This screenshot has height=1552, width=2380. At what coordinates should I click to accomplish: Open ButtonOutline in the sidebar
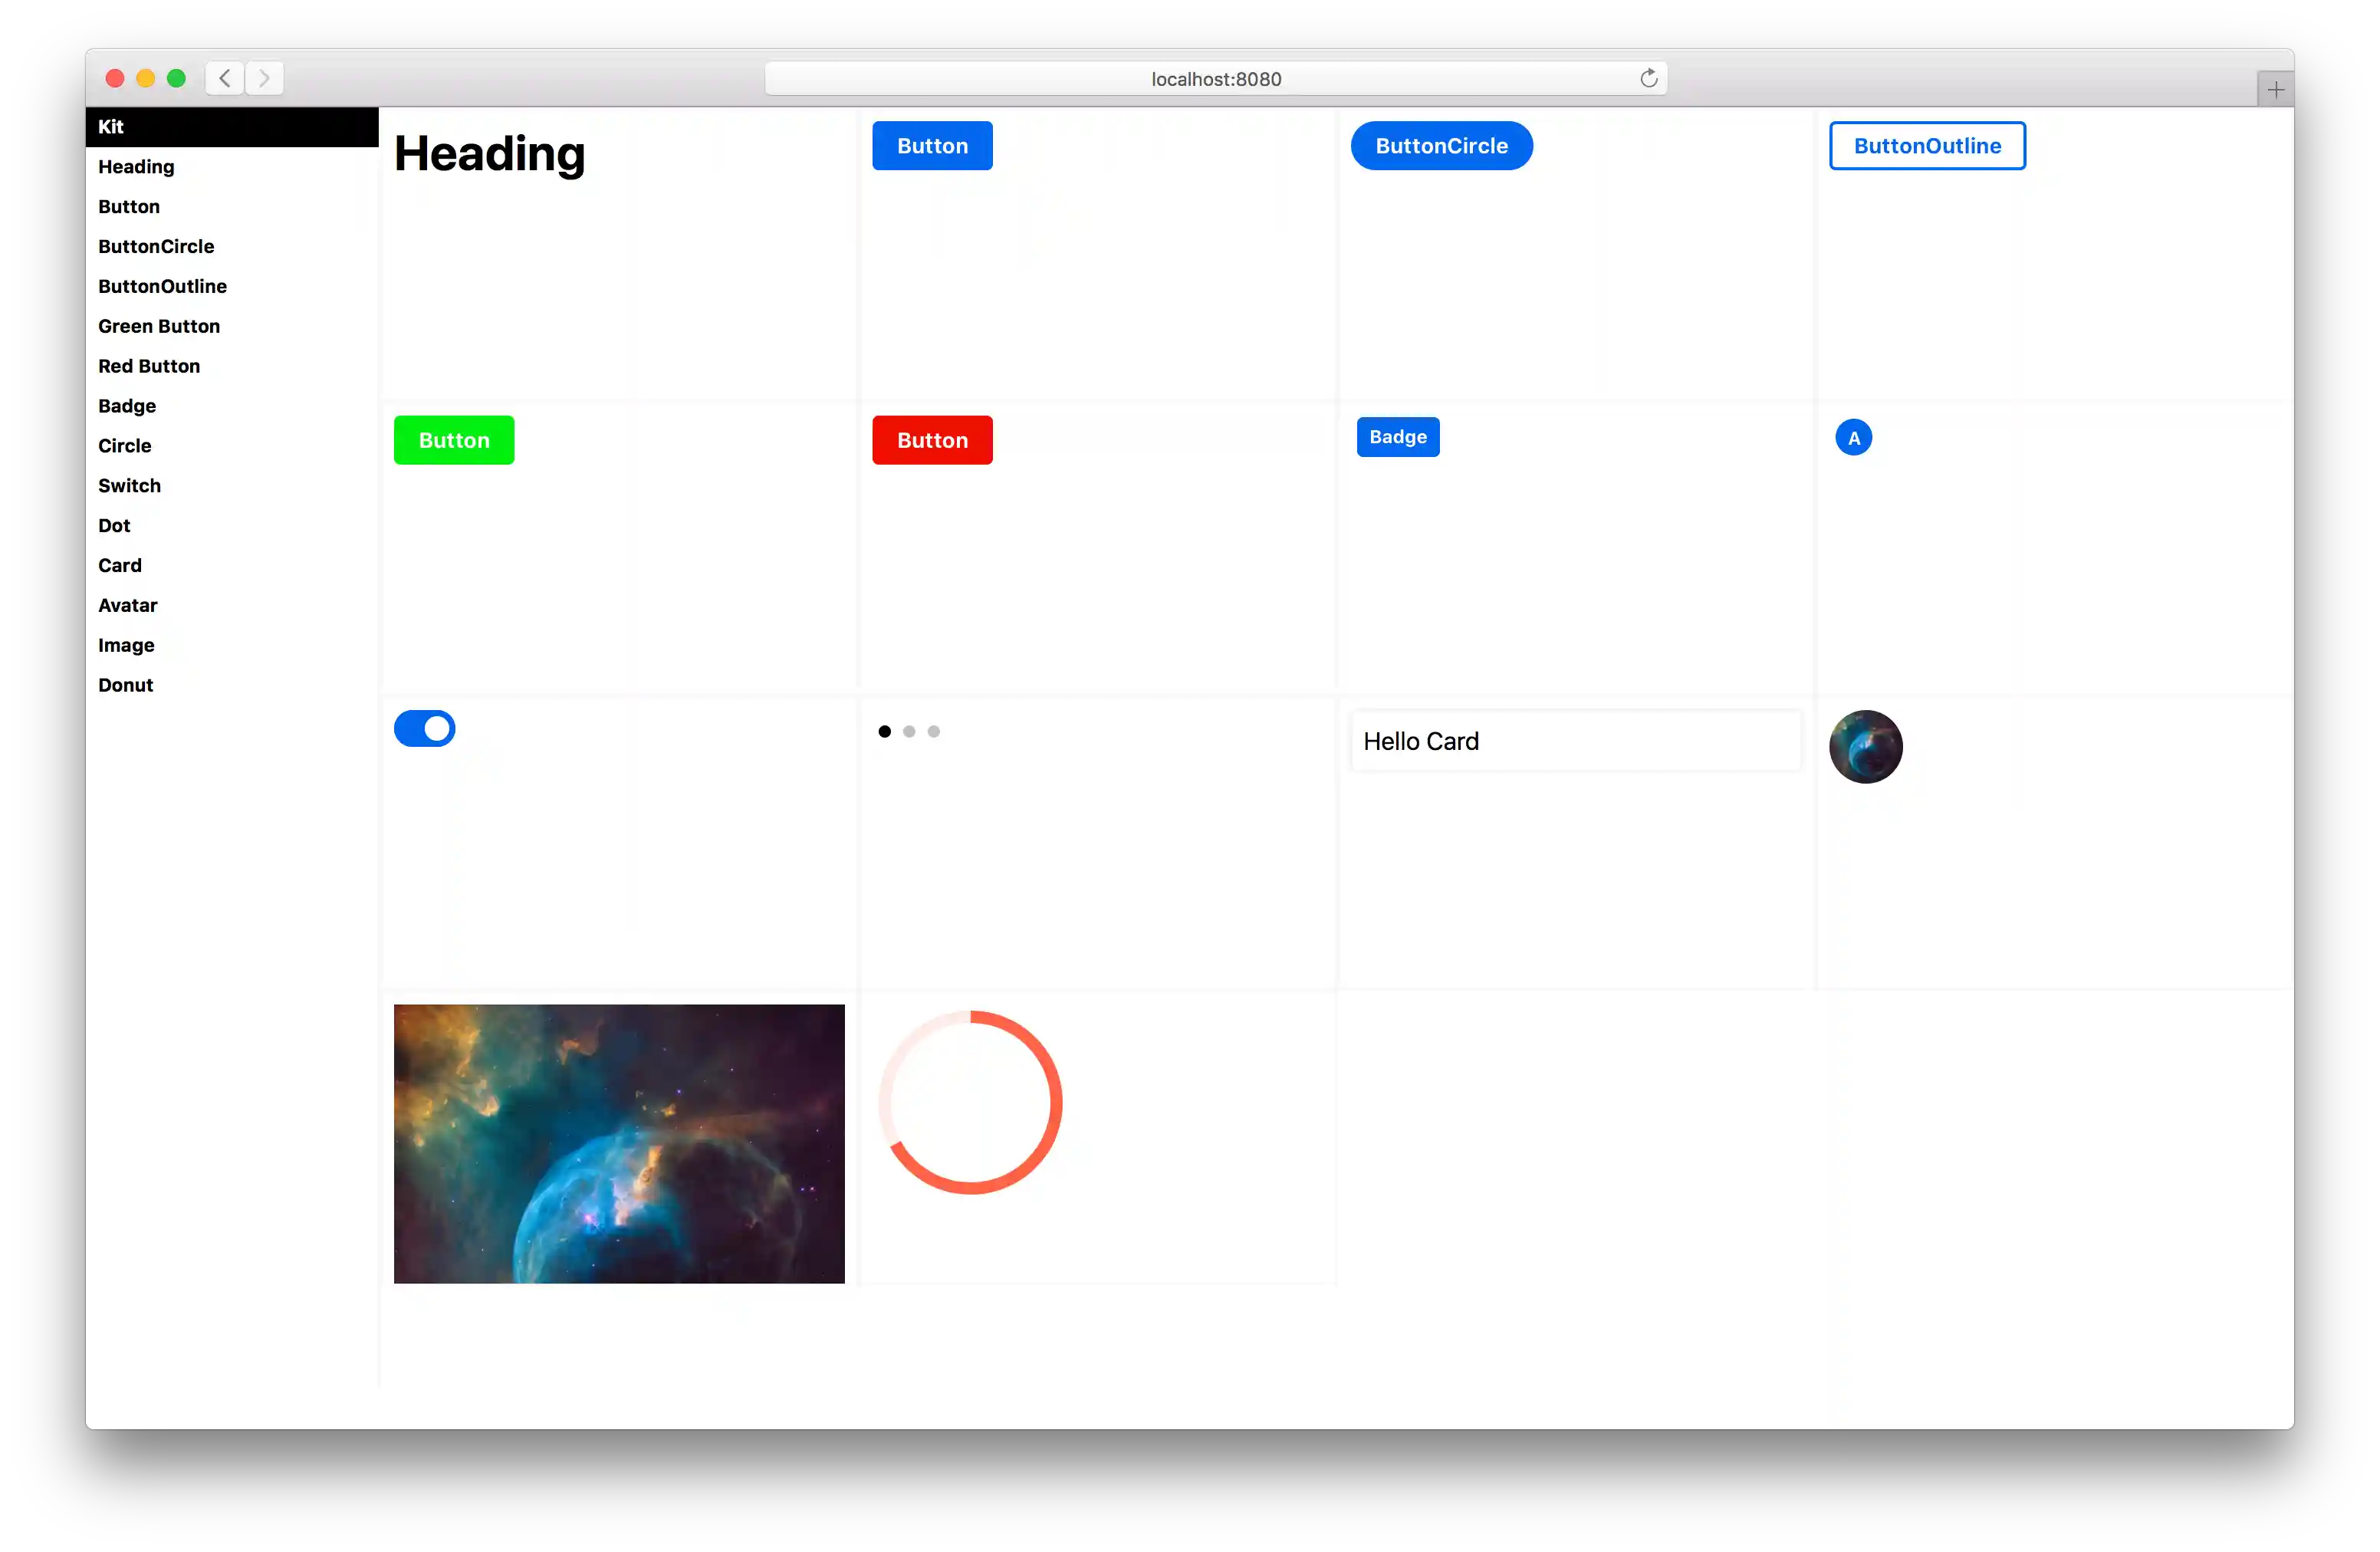(x=162, y=286)
